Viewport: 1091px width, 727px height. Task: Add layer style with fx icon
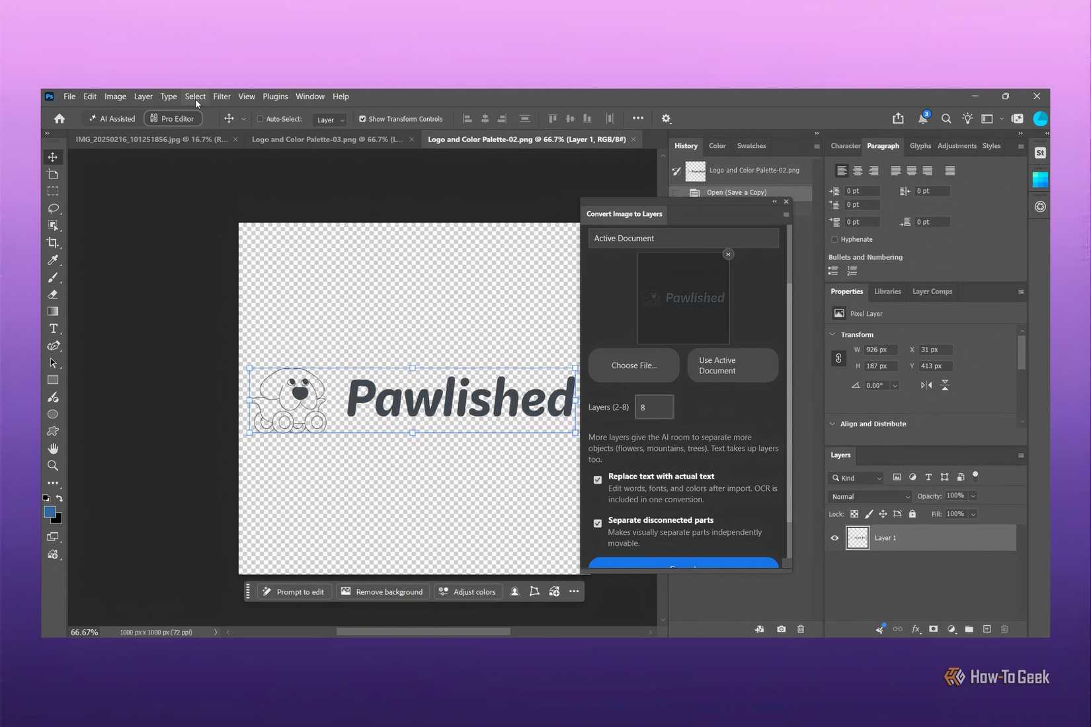916,629
